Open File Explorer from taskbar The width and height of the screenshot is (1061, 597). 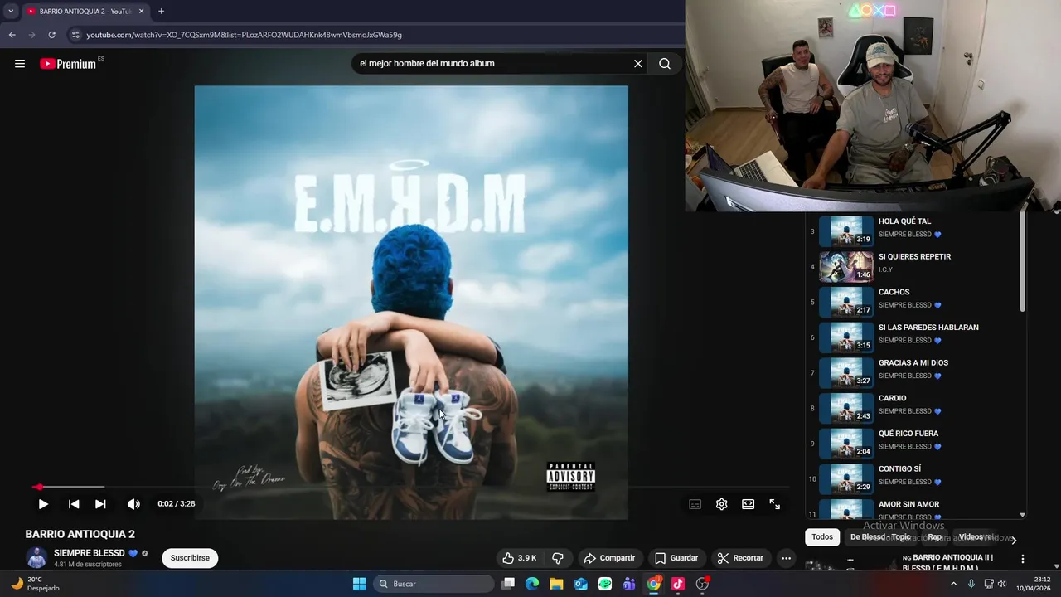click(x=556, y=584)
